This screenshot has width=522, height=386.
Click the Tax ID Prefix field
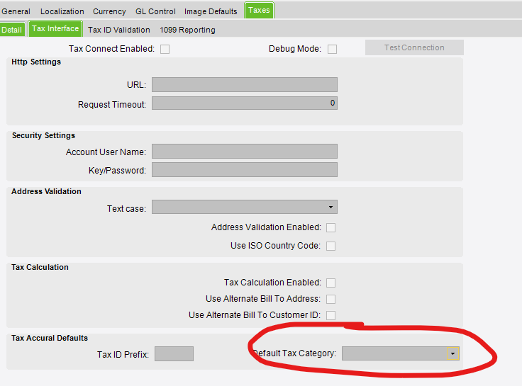tap(174, 353)
